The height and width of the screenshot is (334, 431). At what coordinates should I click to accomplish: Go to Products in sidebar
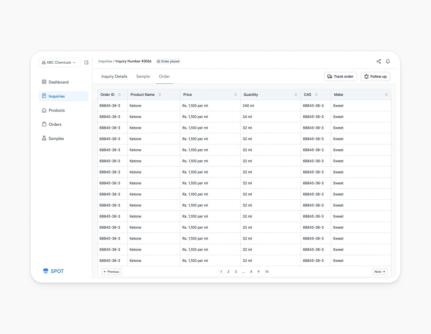click(56, 110)
